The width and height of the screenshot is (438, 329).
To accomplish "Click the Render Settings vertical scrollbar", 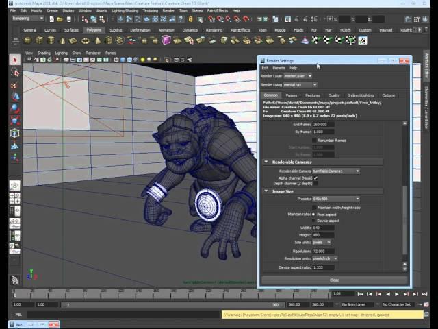I will (404, 219).
